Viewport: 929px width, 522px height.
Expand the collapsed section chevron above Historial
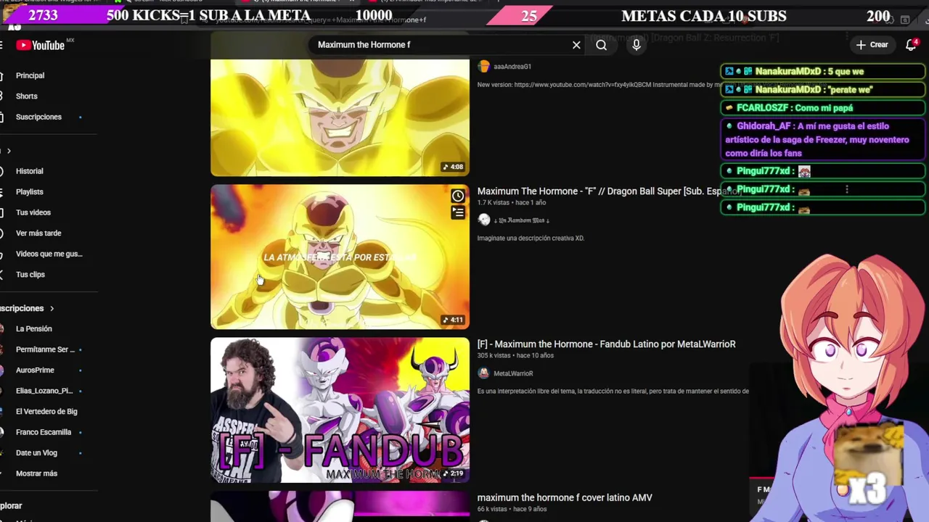coord(9,151)
